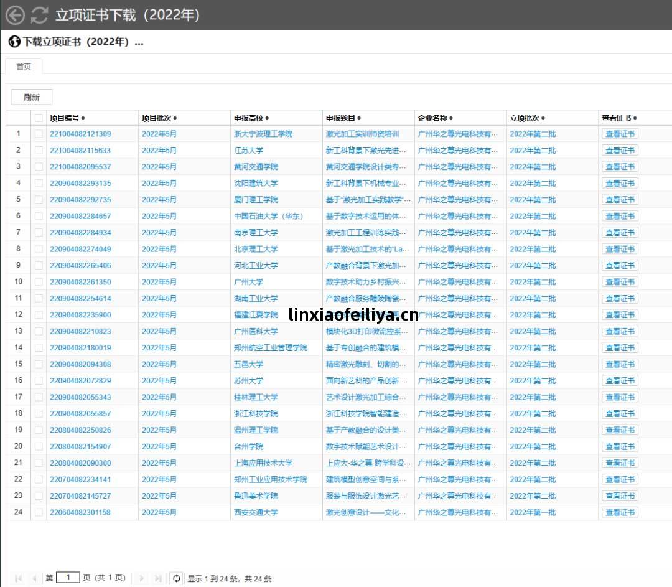
Task: Go to the previous page arrow
Action: (34, 578)
